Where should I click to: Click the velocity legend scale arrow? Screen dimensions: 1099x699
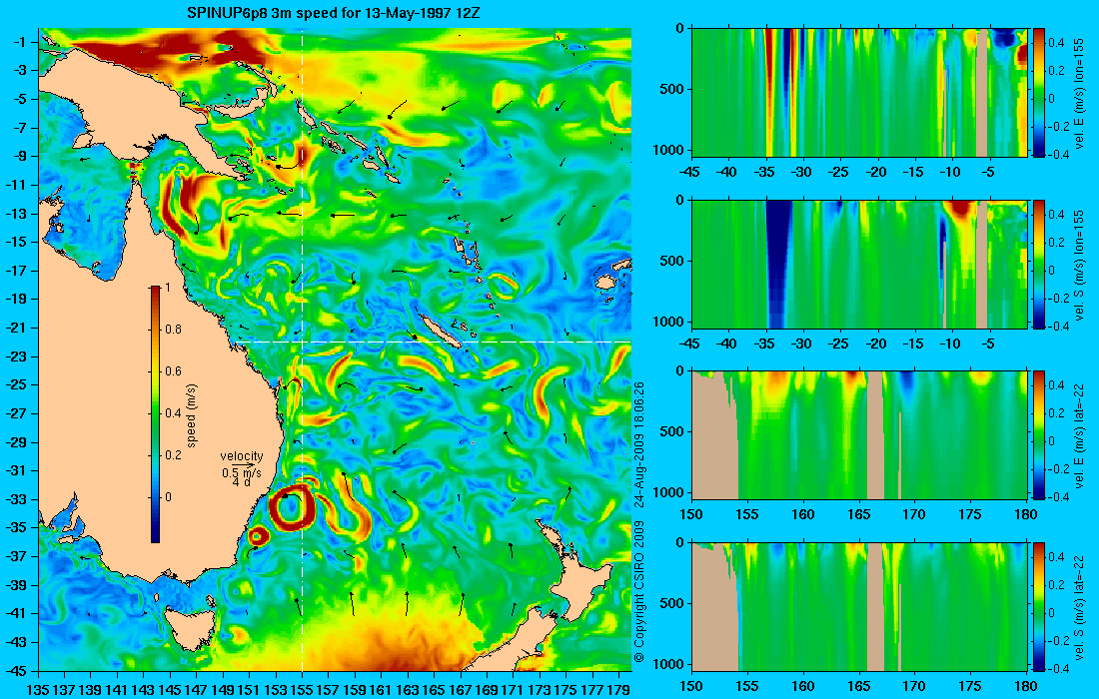[243, 465]
